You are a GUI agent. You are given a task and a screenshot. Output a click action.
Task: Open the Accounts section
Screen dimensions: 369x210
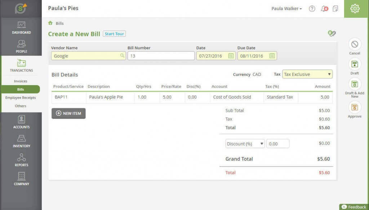pos(21,122)
